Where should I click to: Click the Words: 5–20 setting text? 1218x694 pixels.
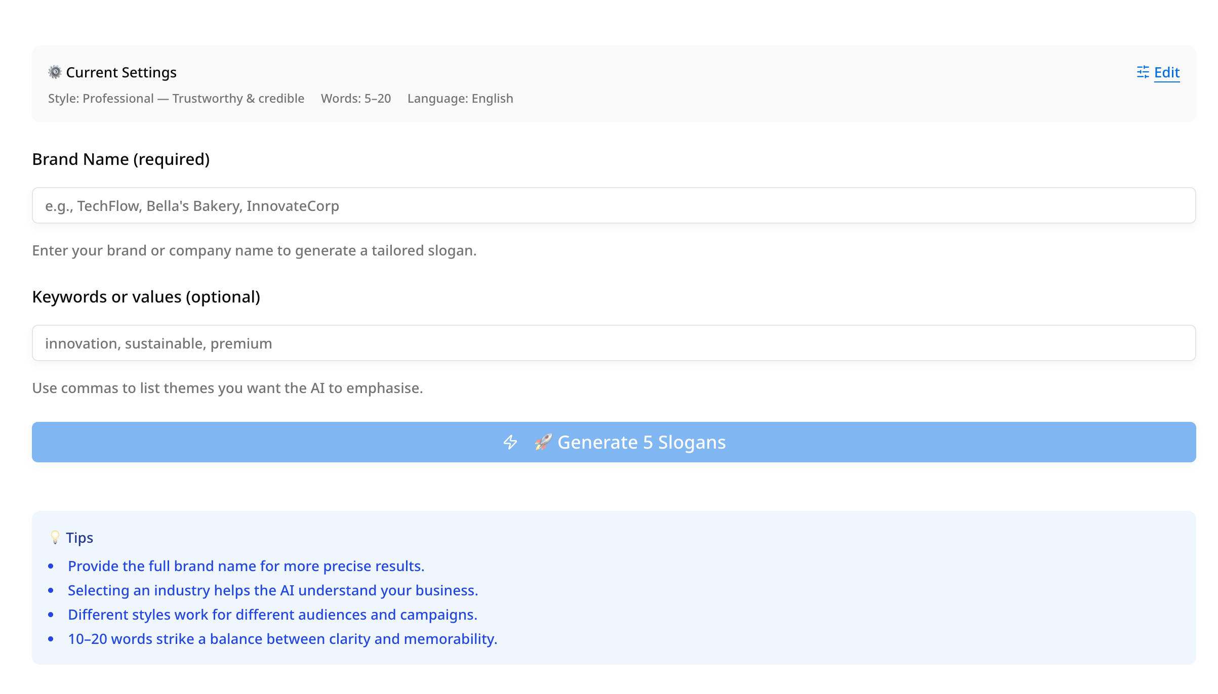click(x=356, y=99)
